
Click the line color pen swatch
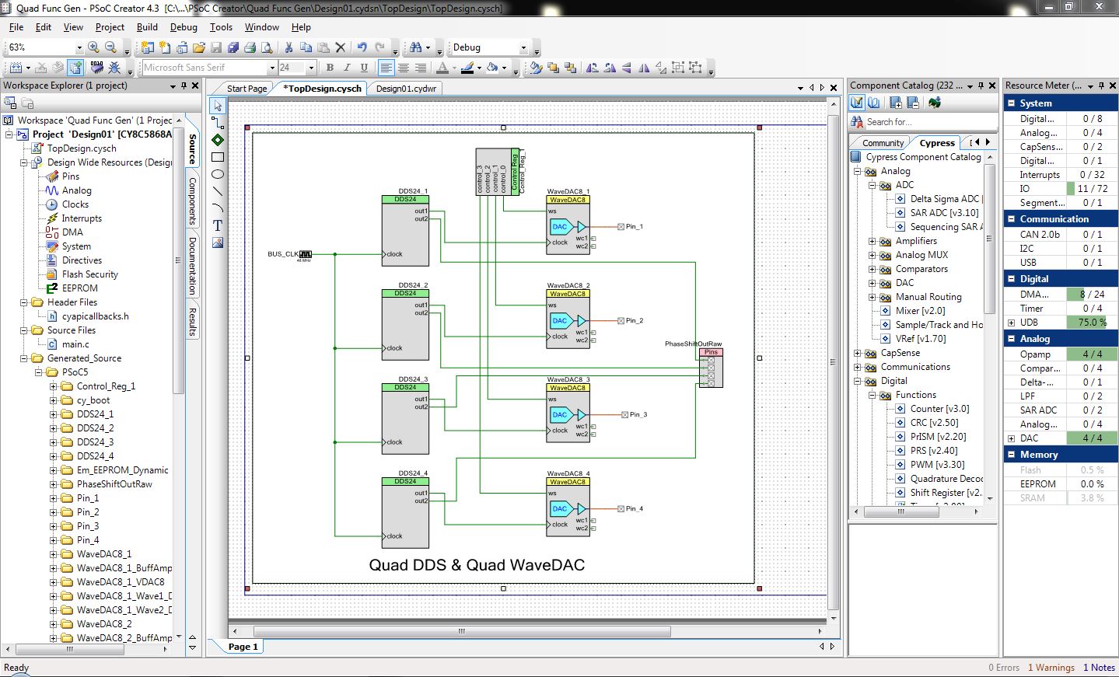click(467, 68)
